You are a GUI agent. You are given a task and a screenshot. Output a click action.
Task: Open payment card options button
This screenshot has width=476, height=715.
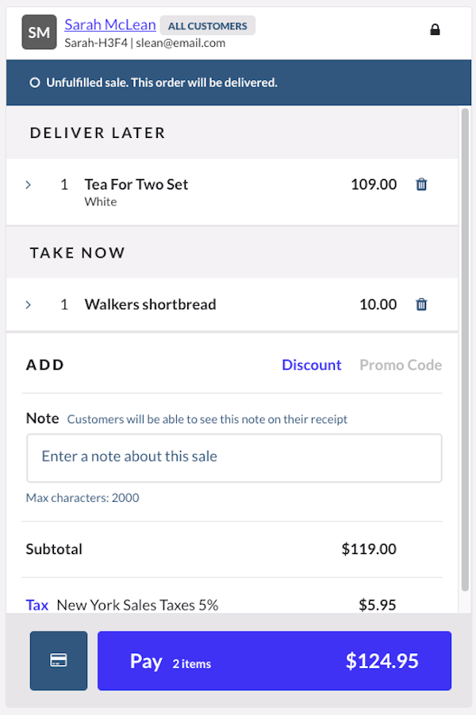[x=59, y=660]
